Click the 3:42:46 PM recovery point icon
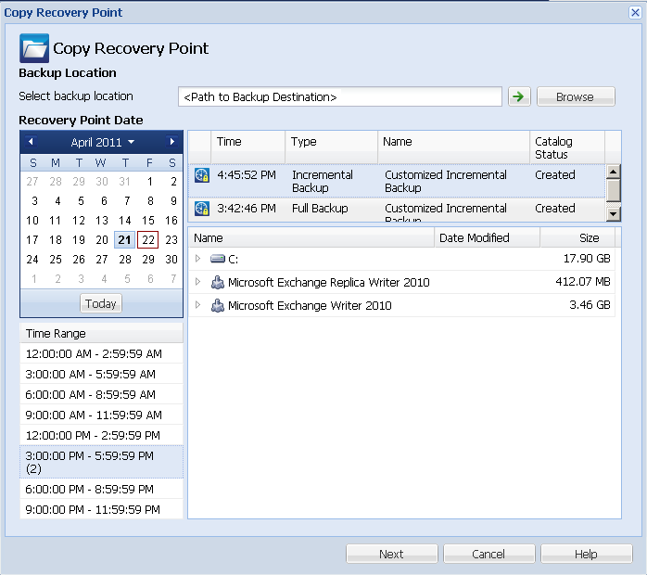This screenshot has height=575, width=647. click(x=202, y=209)
